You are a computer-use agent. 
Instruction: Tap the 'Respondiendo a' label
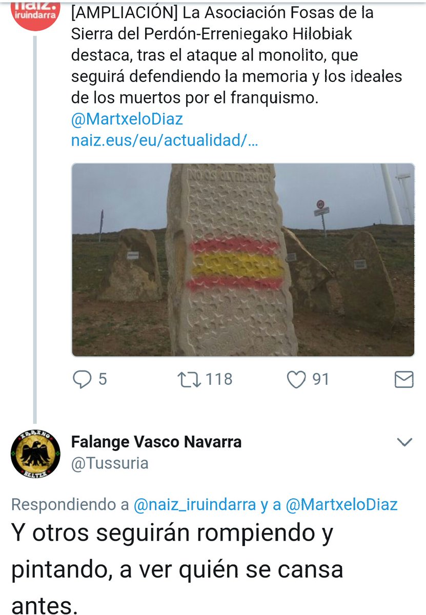(x=70, y=505)
